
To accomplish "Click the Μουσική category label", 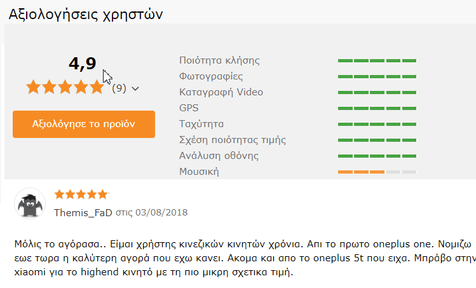I will pos(199,172).
